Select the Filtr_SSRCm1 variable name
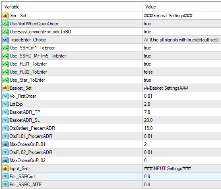This screenshot has width=221, height=189. [x=23, y=177]
